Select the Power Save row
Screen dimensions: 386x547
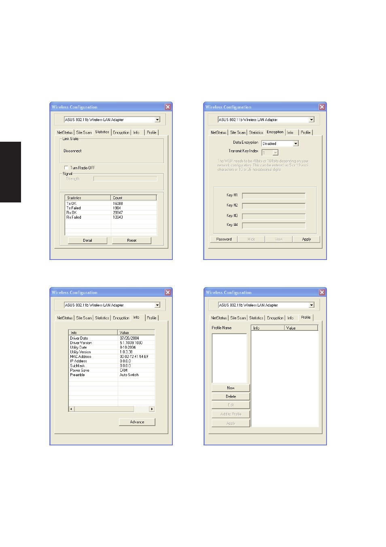pos(112,370)
